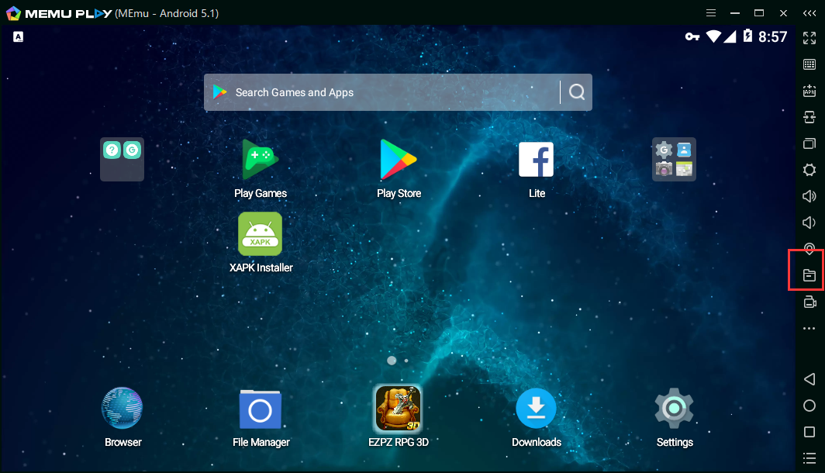Open the screen recorder camera icon
Image resolution: width=825 pixels, height=473 pixels.
tap(809, 302)
